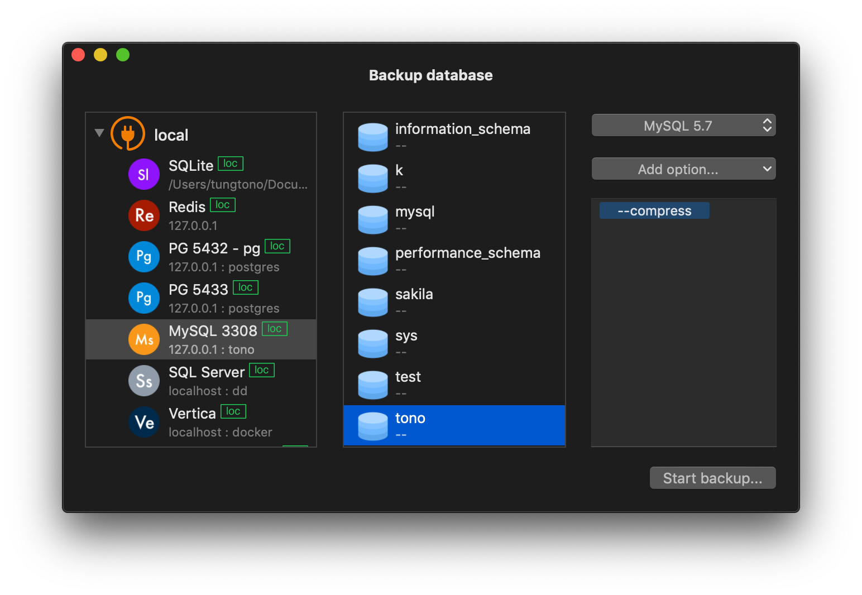
Task: Click the test database icon
Action: (x=373, y=385)
